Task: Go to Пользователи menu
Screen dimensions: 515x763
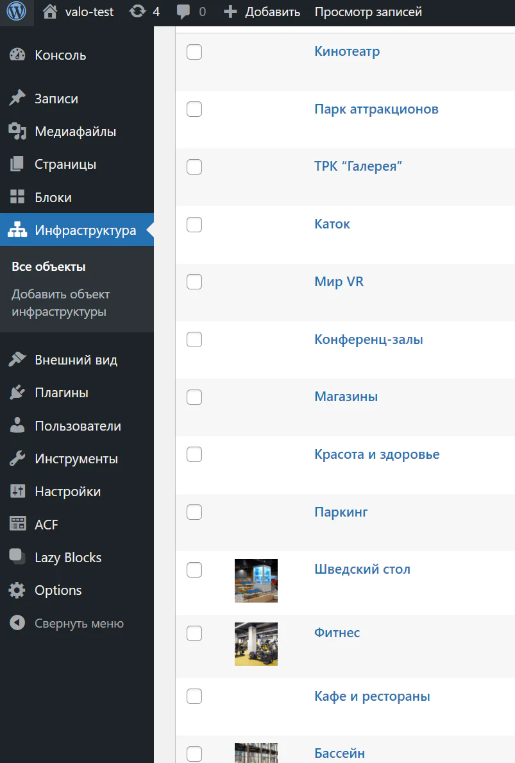Action: point(77,425)
